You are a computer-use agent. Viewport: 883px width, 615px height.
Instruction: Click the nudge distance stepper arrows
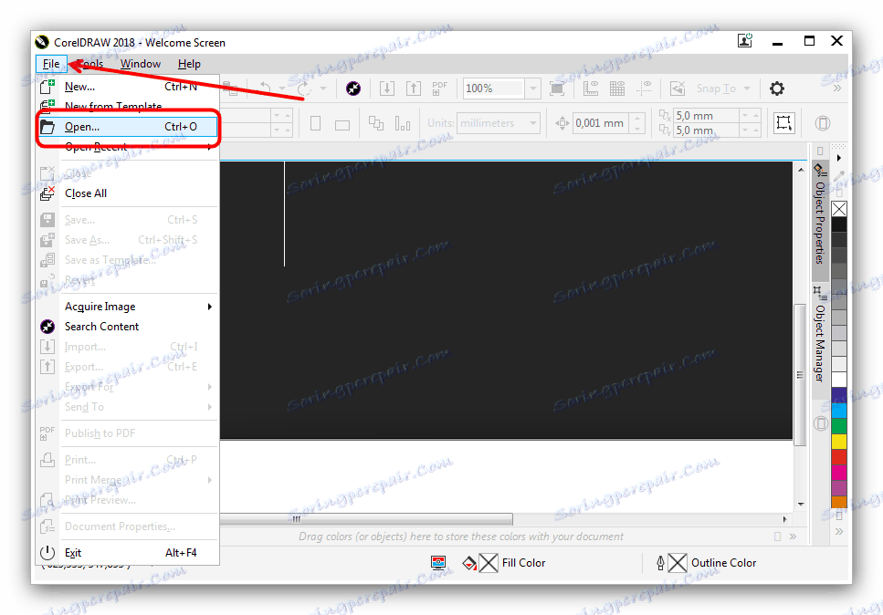[x=637, y=123]
